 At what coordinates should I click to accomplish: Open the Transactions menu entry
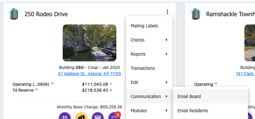(149, 68)
